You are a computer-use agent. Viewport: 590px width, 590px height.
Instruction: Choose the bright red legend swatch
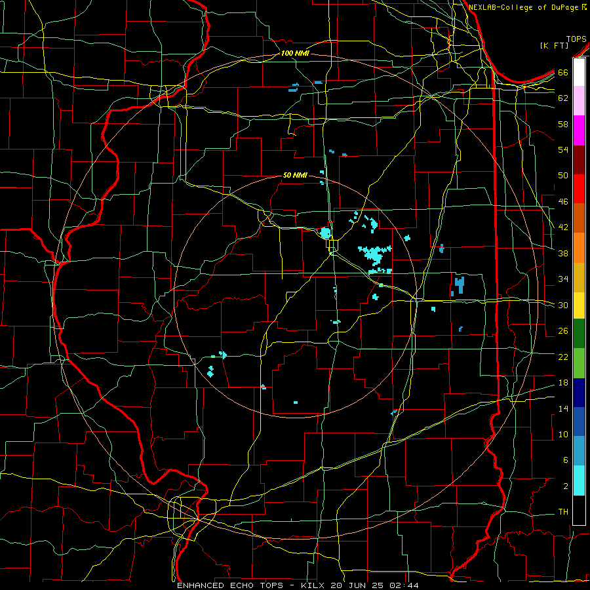[579, 189]
